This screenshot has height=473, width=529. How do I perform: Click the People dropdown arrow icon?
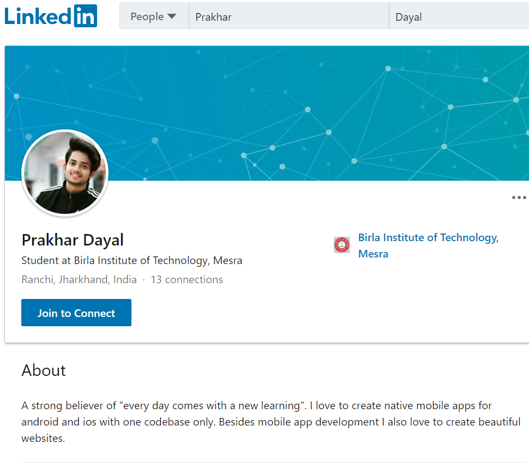tap(172, 16)
